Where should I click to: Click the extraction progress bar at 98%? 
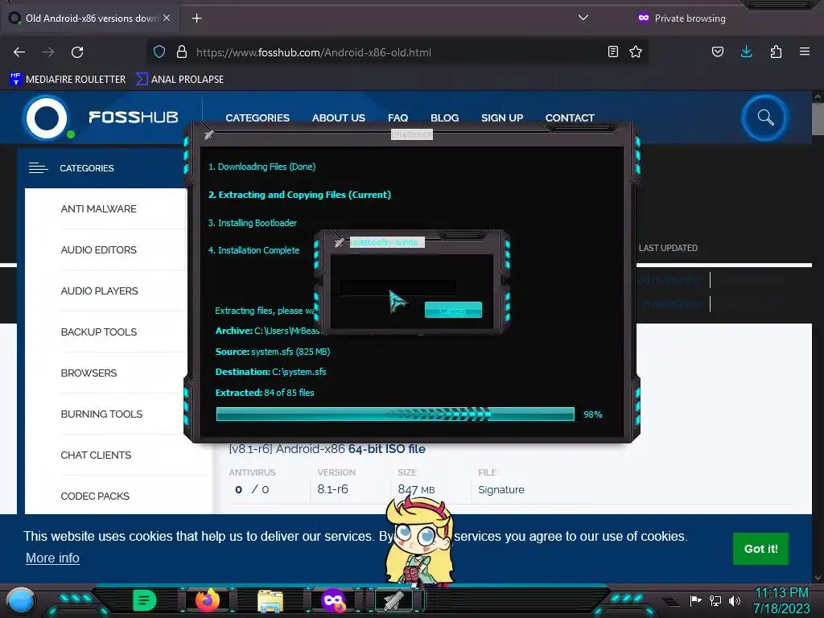point(395,414)
